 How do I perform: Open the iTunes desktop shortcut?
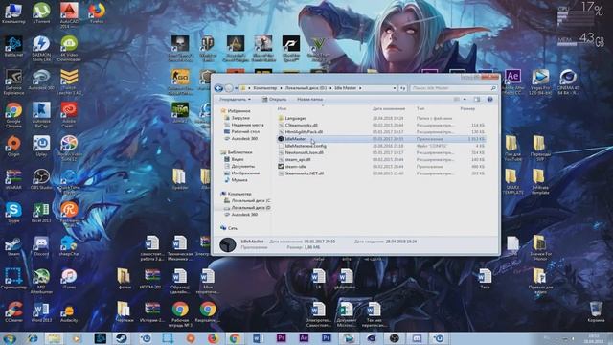tap(69, 279)
